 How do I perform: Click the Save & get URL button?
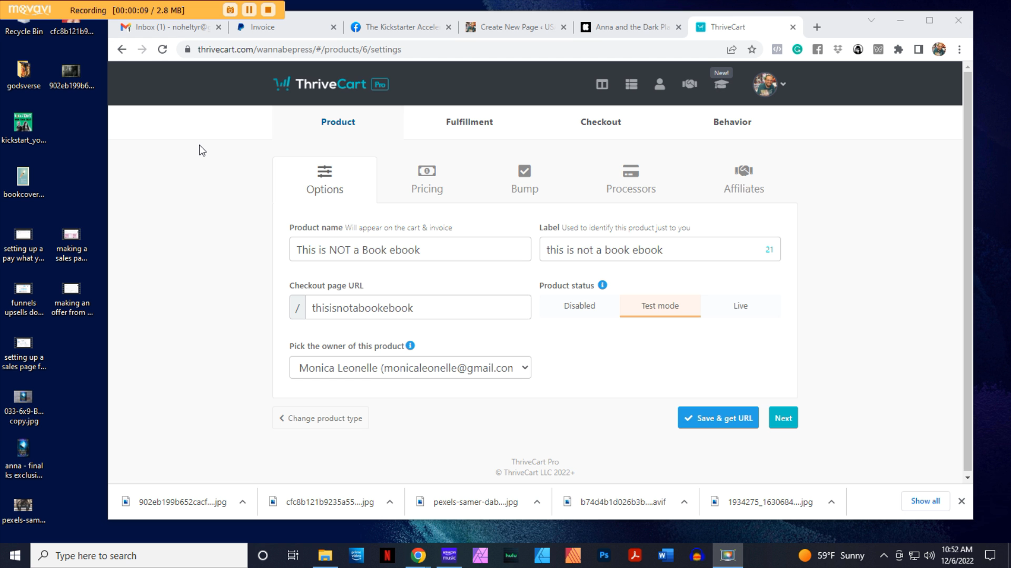[x=718, y=417]
